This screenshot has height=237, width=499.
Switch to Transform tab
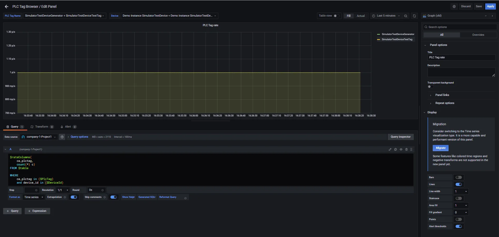pyautogui.click(x=42, y=127)
